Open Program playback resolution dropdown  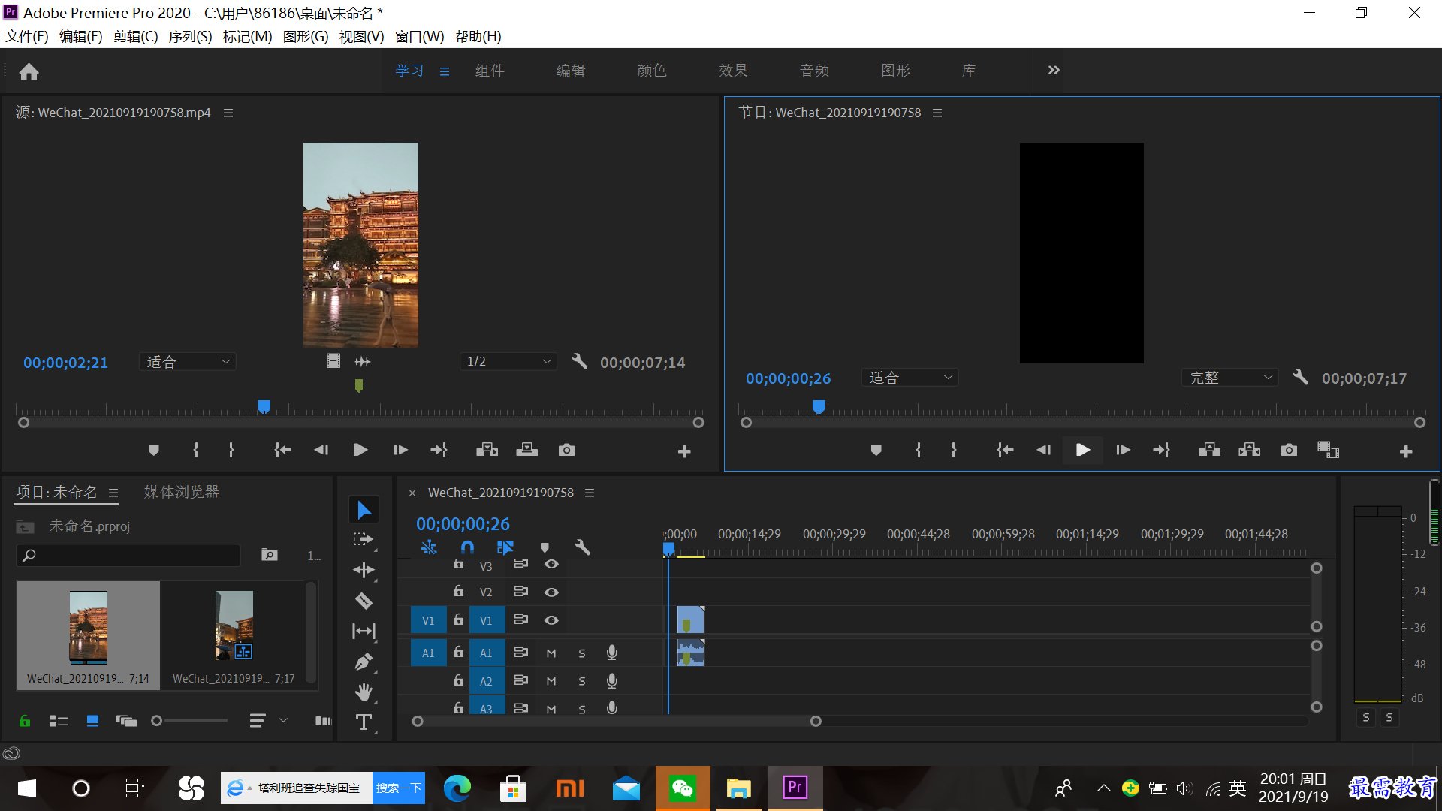[x=1230, y=378]
